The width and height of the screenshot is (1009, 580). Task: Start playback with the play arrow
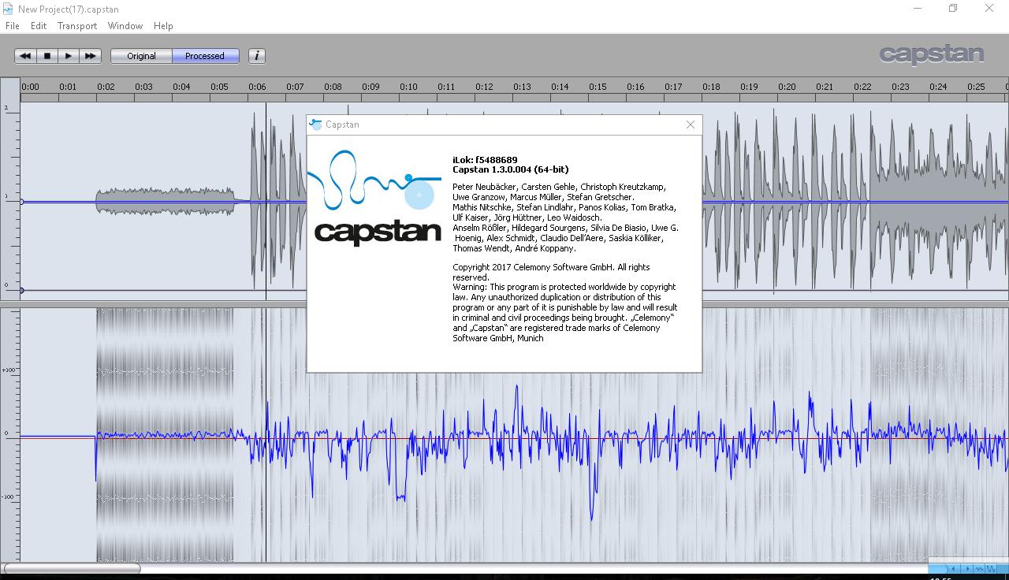coord(69,56)
